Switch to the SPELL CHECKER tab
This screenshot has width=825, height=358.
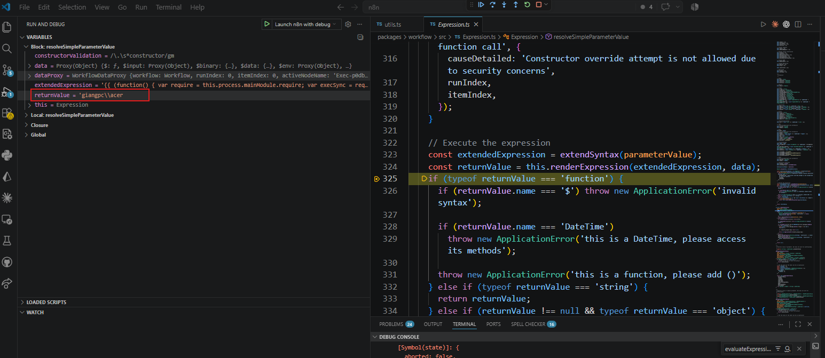point(533,324)
